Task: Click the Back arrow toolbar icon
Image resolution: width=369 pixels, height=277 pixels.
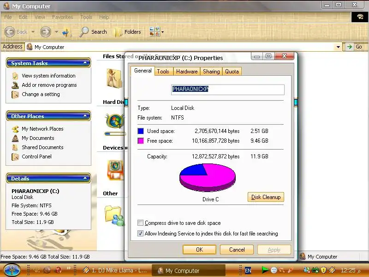Action: coord(10,32)
